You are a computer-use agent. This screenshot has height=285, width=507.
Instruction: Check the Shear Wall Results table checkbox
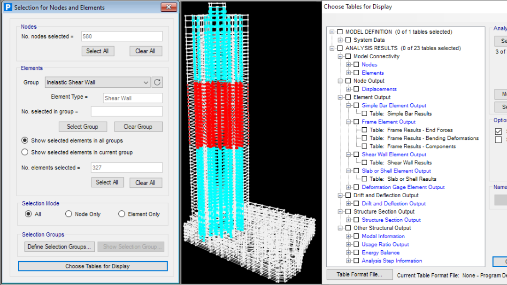click(x=364, y=162)
